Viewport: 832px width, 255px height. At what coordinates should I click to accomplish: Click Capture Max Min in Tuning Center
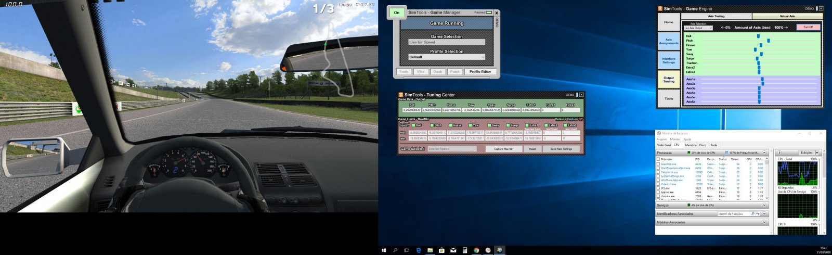[503, 149]
